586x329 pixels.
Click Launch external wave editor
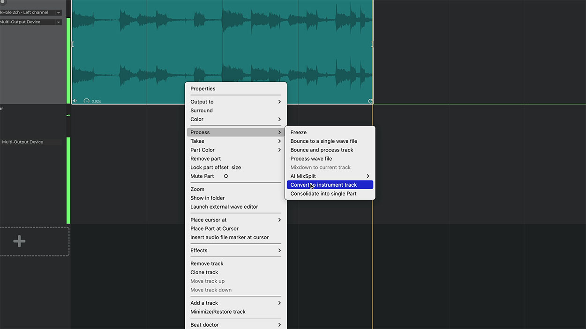coord(224,207)
